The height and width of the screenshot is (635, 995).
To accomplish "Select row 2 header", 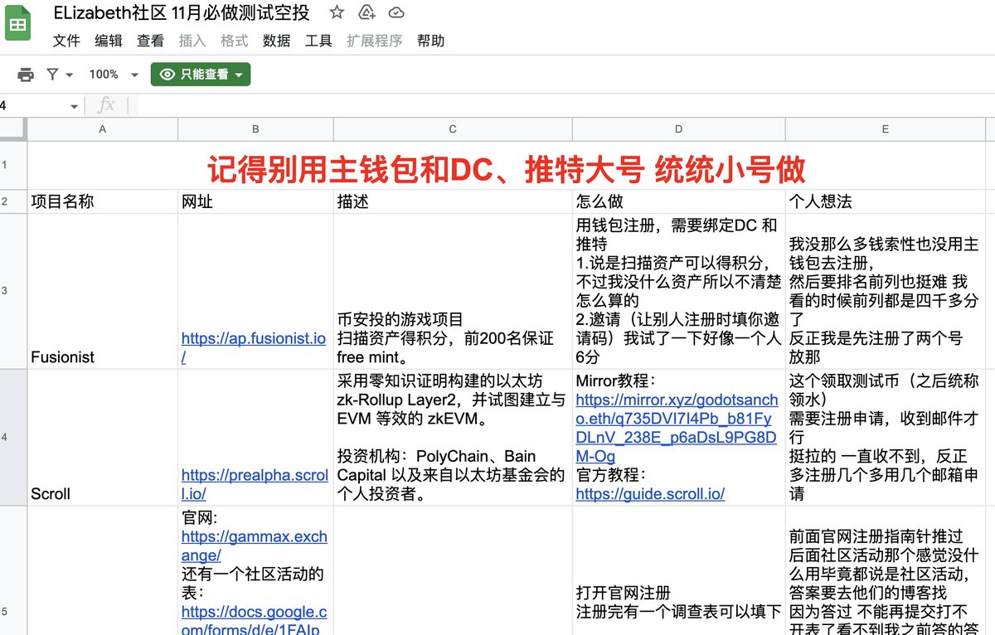I will [13, 201].
